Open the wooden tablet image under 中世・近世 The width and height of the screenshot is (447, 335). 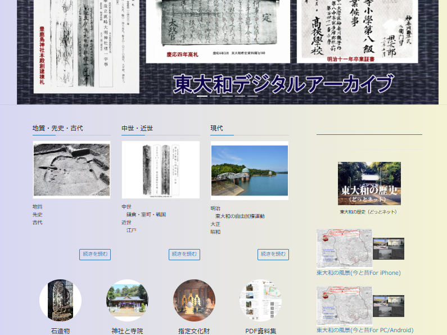tap(160, 170)
